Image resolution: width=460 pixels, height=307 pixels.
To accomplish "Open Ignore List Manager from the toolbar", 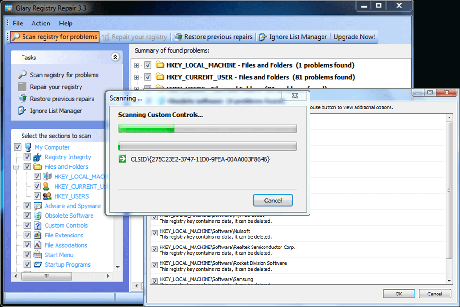I will coord(292,37).
